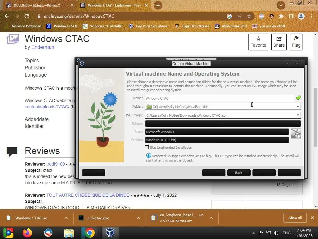Click the blue info icon beside Detected OS type
Viewport: 318px width, 239px height.
click(148, 156)
